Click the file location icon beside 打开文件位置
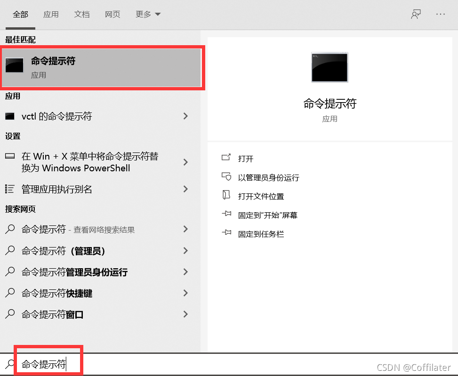This screenshot has height=376, width=458. [x=226, y=195]
